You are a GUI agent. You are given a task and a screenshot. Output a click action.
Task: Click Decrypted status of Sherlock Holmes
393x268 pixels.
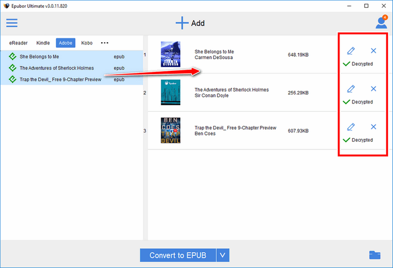click(x=358, y=102)
